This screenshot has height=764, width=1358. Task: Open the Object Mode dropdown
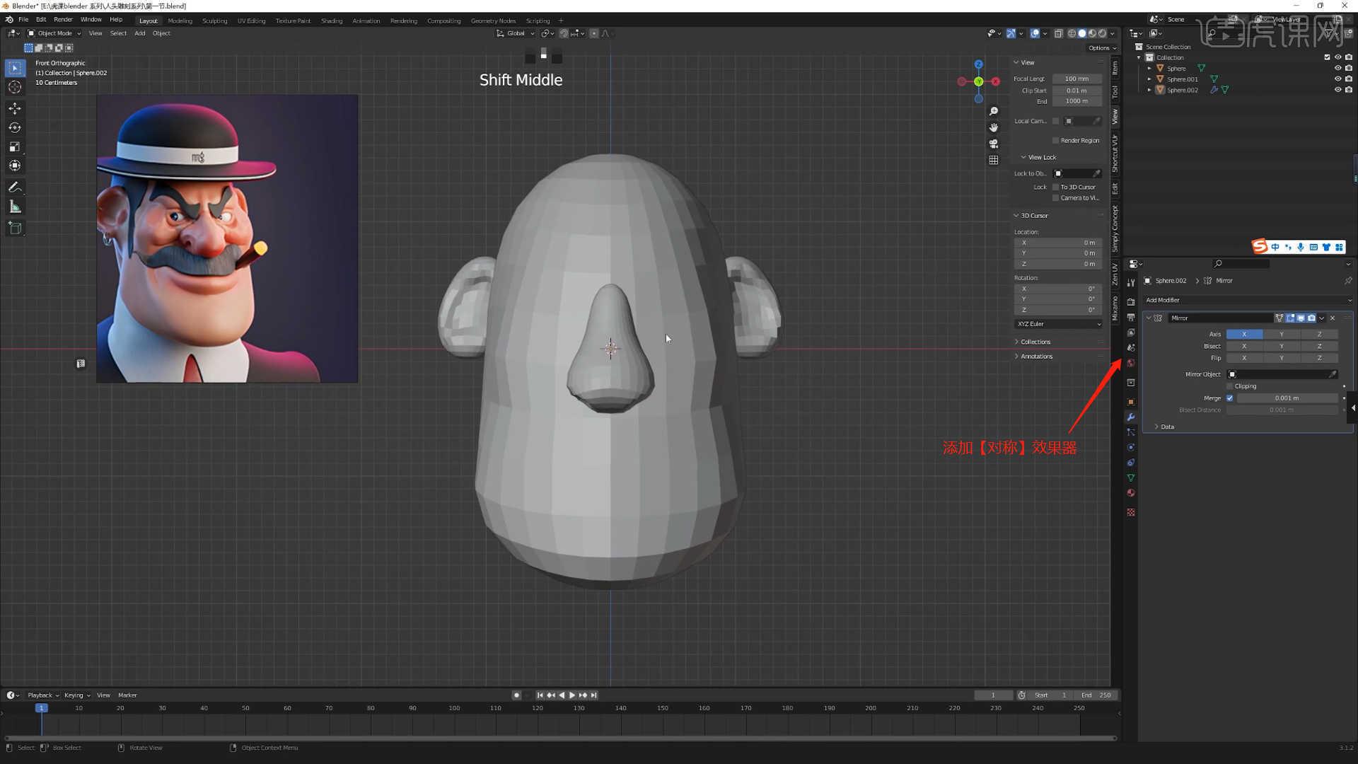point(54,33)
